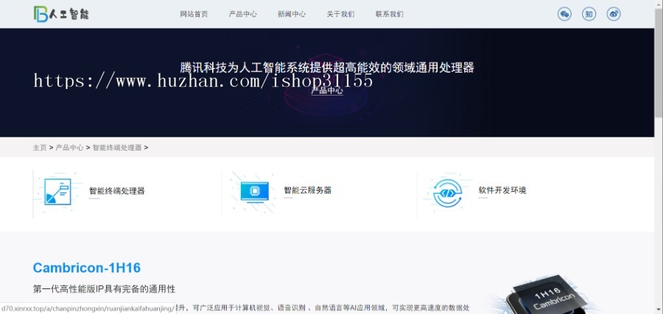663x314 pixels.
Task: Click the 产品中心 breadcrumb link
Action: click(x=70, y=148)
